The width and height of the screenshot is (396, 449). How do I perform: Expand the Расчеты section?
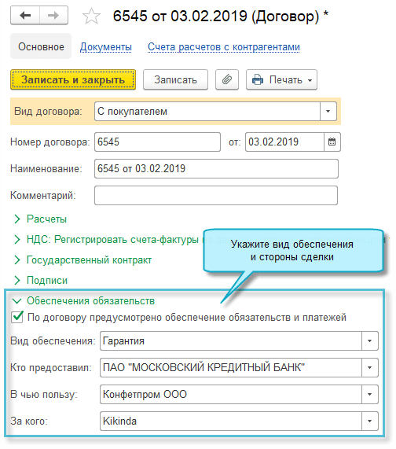(x=40, y=219)
